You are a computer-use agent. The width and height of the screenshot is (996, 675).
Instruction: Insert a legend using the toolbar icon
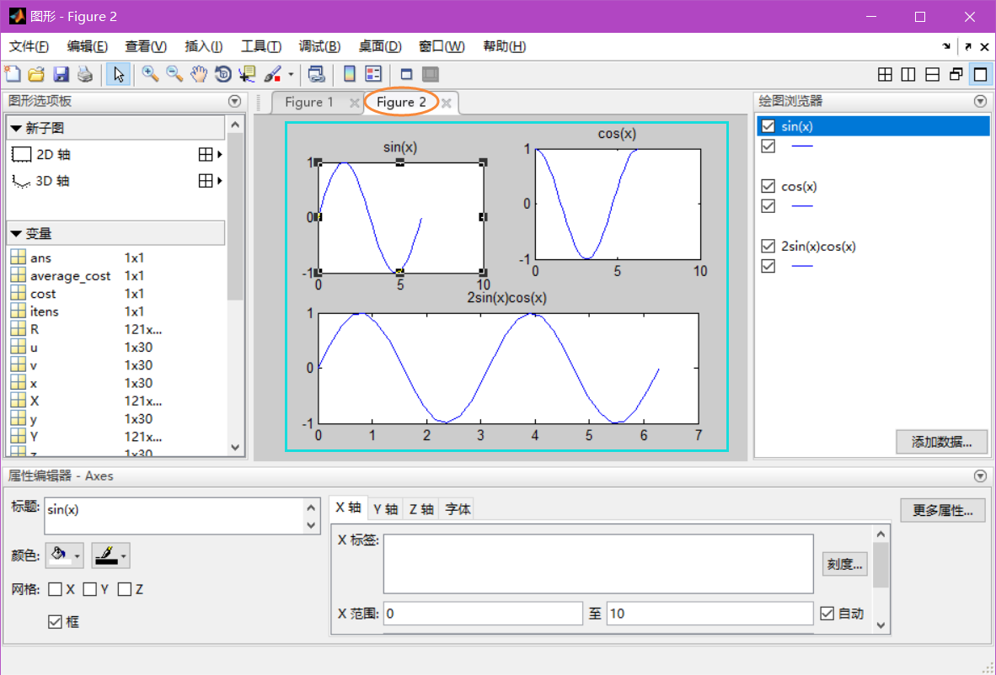click(372, 74)
